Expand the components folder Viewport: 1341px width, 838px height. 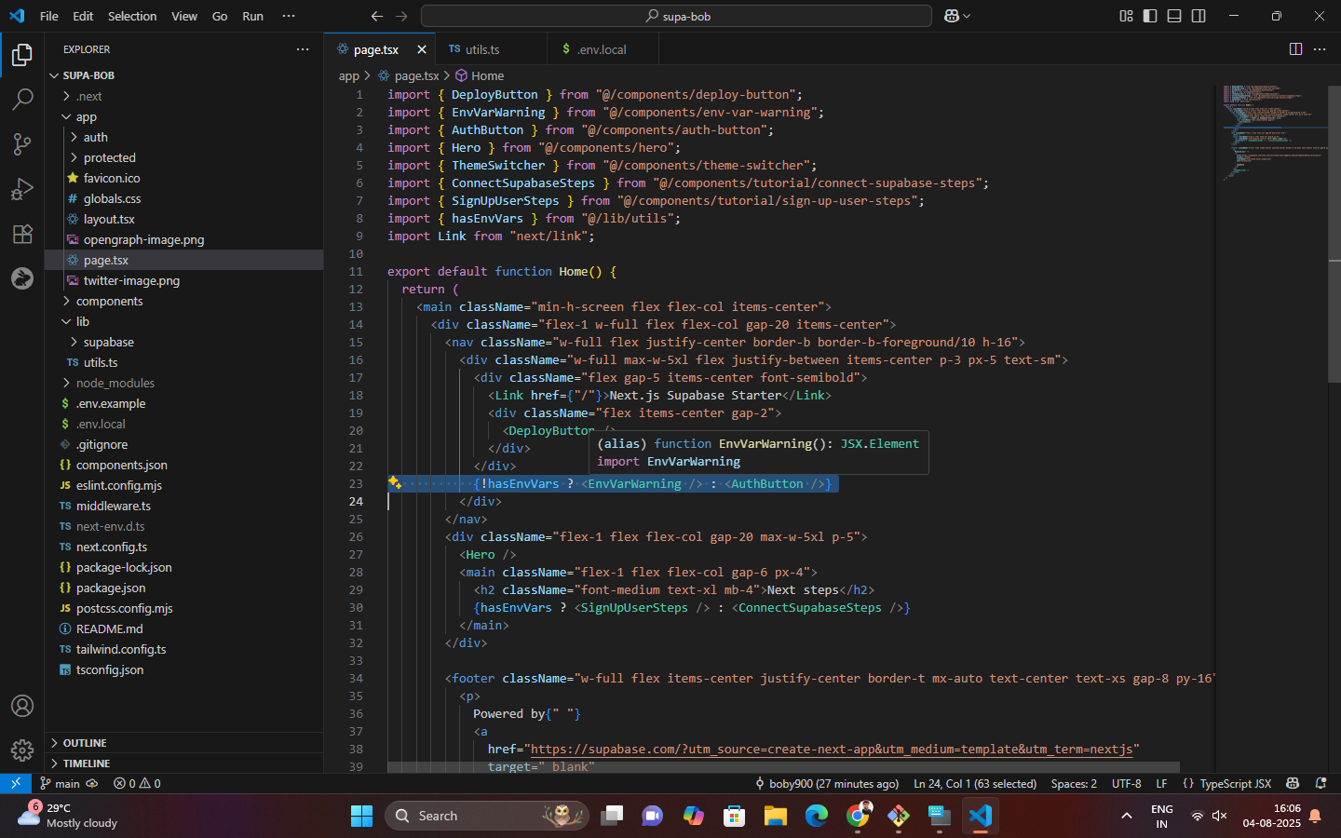point(184,301)
